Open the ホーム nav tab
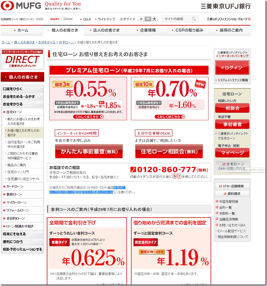This screenshot has width=267, height=286. [x=22, y=30]
